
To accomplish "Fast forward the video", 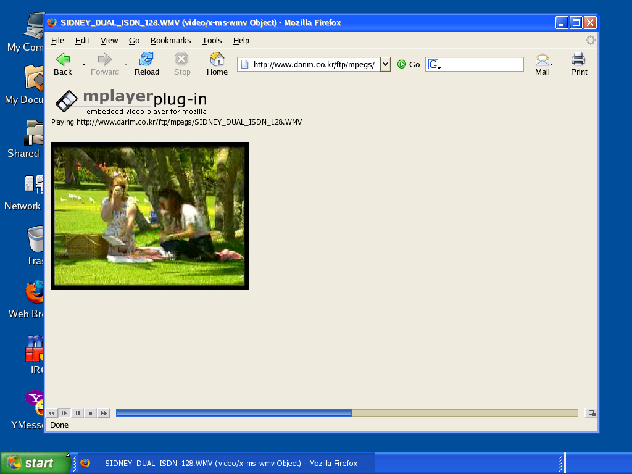I will pos(104,413).
